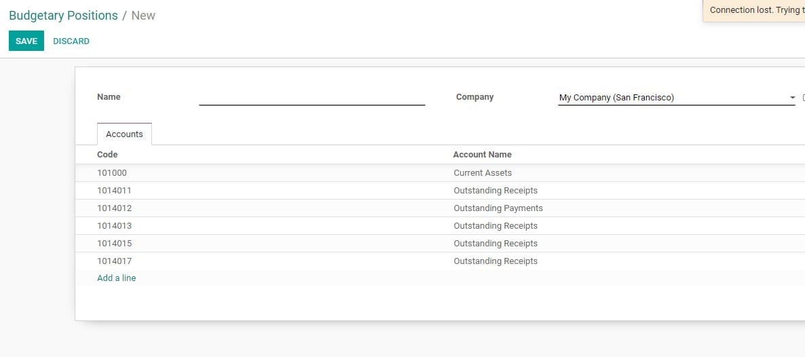Open the Company selection field
The image size is (805, 357).
click(x=671, y=98)
